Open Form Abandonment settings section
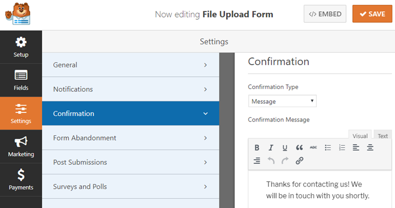 (130, 138)
